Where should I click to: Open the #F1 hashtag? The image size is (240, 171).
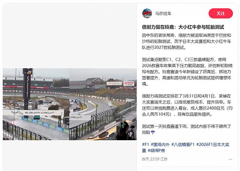coord(145,144)
